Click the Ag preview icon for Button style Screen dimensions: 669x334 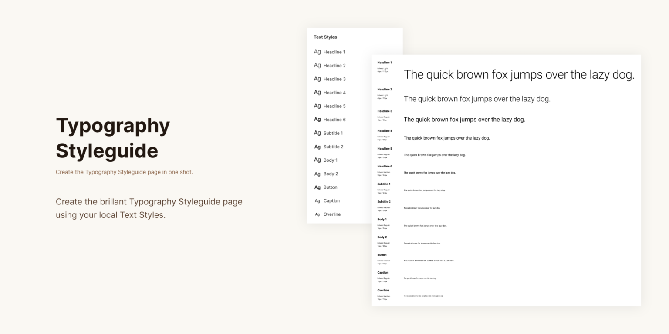pyautogui.click(x=317, y=187)
